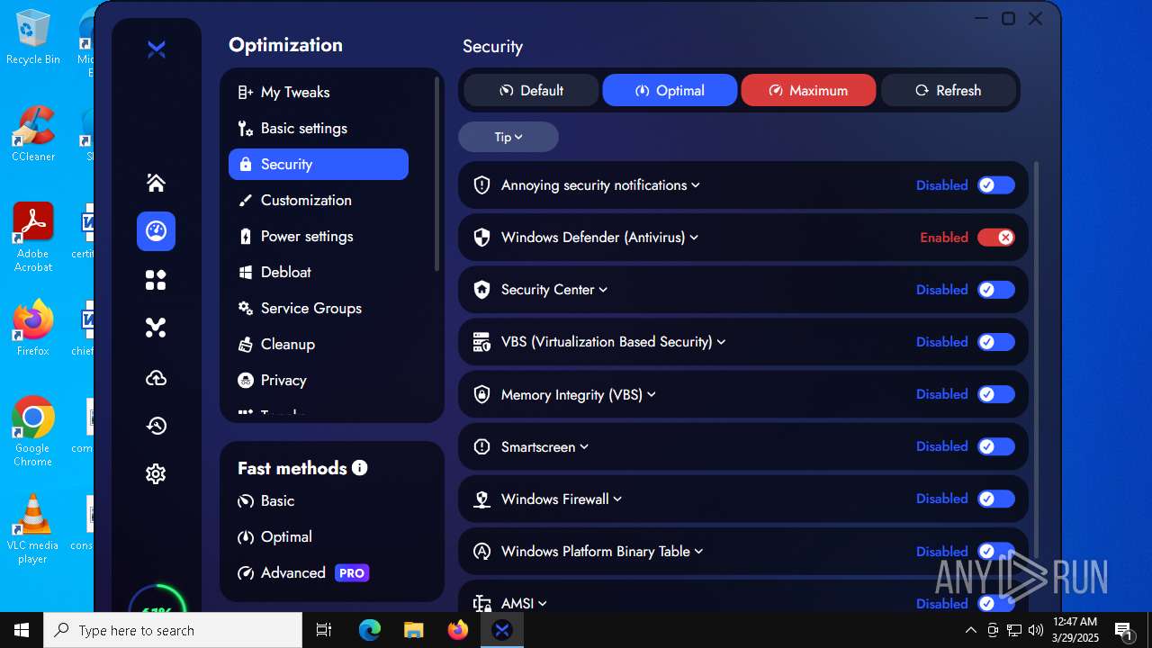1152x648 pixels.
Task: Apply the Maximum security preset
Action: pos(808,90)
